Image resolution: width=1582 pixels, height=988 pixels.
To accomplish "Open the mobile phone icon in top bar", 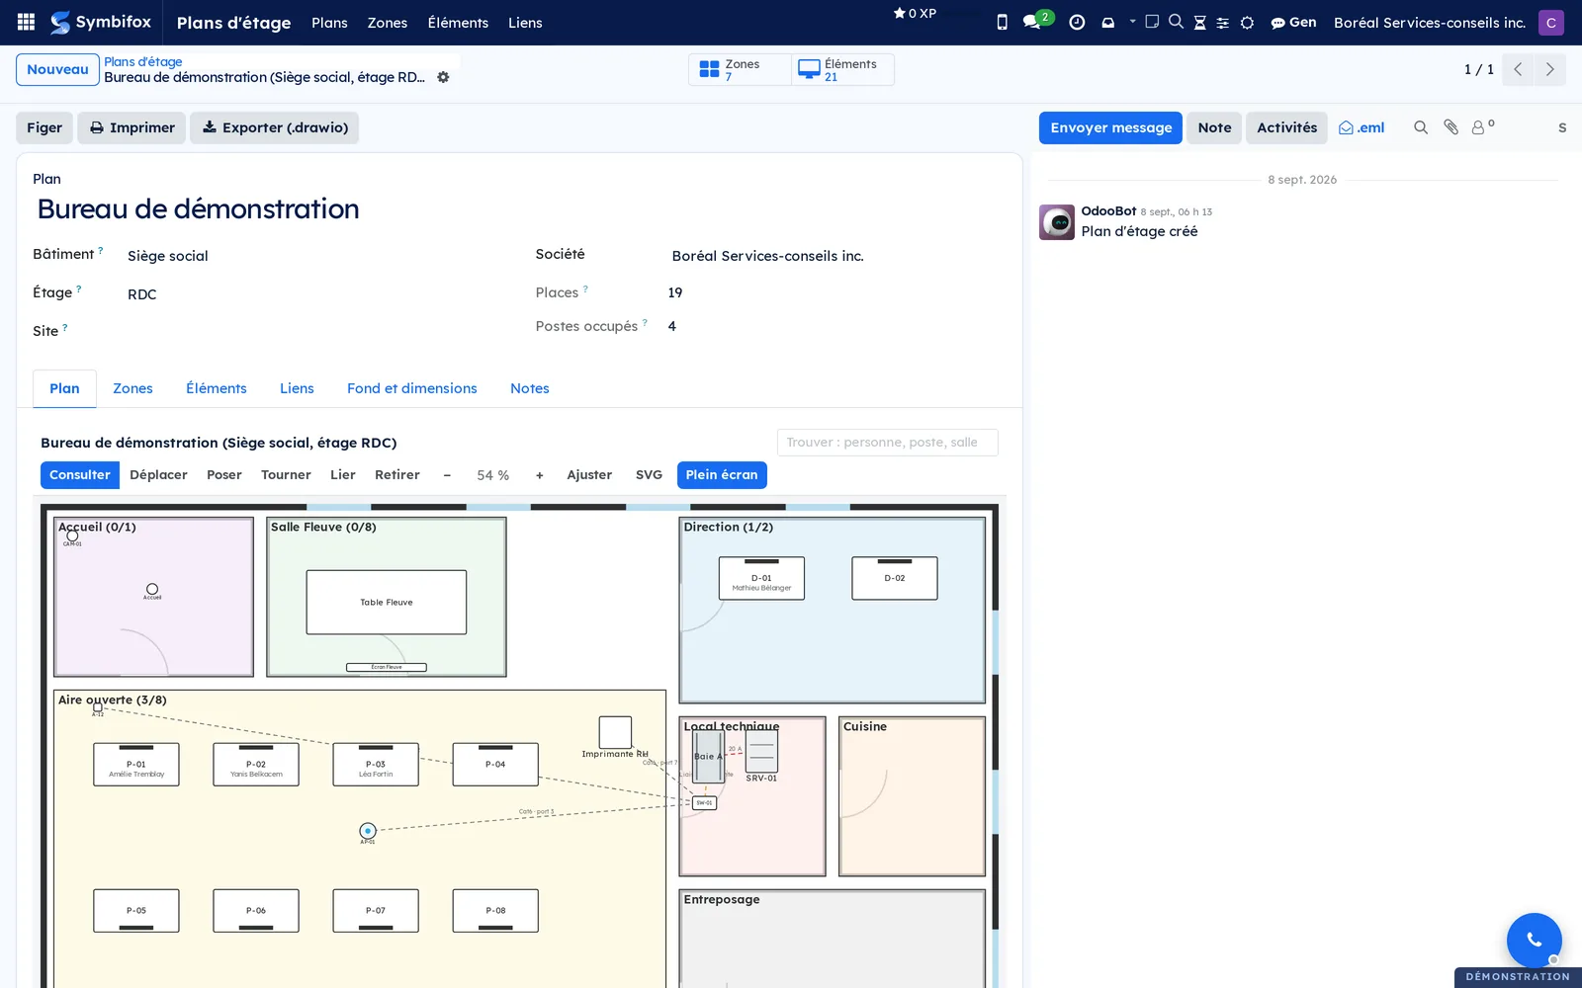I will pyautogui.click(x=1002, y=22).
